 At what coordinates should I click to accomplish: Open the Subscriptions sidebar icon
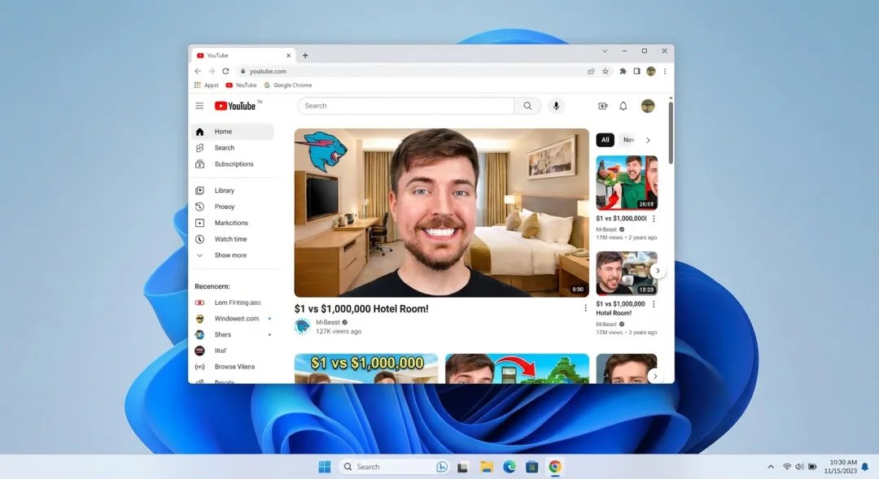[x=199, y=163]
